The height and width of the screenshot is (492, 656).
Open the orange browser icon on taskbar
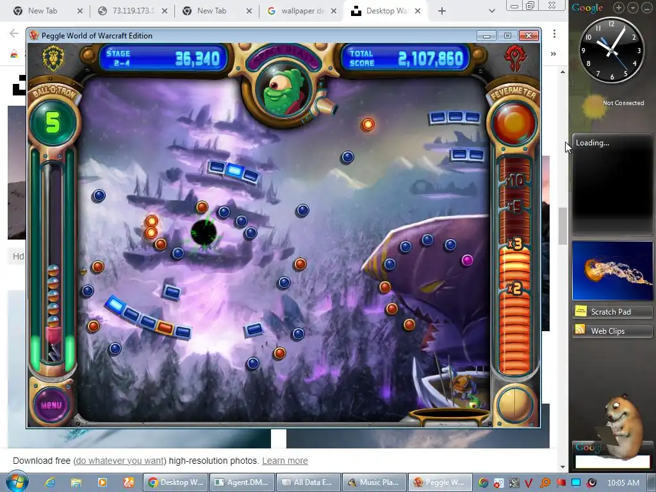(x=128, y=482)
